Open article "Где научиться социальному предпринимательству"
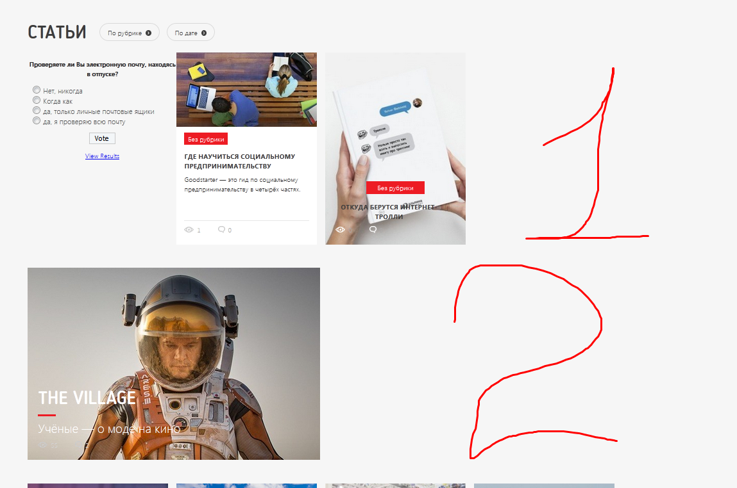 tap(240, 161)
